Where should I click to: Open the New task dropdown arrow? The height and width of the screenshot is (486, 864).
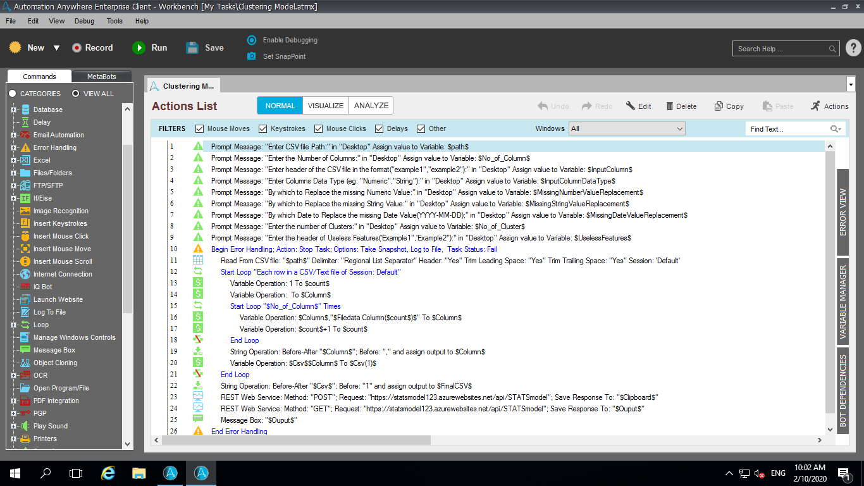tap(56, 48)
